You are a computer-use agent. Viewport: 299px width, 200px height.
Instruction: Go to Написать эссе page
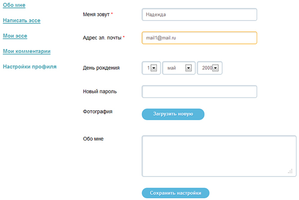click(x=21, y=20)
